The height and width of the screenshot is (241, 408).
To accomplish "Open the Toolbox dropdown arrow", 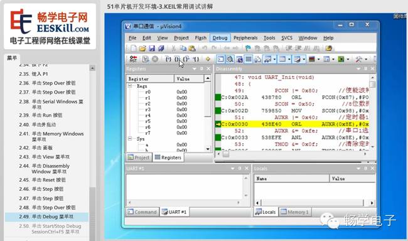I will (x=366, y=60).
